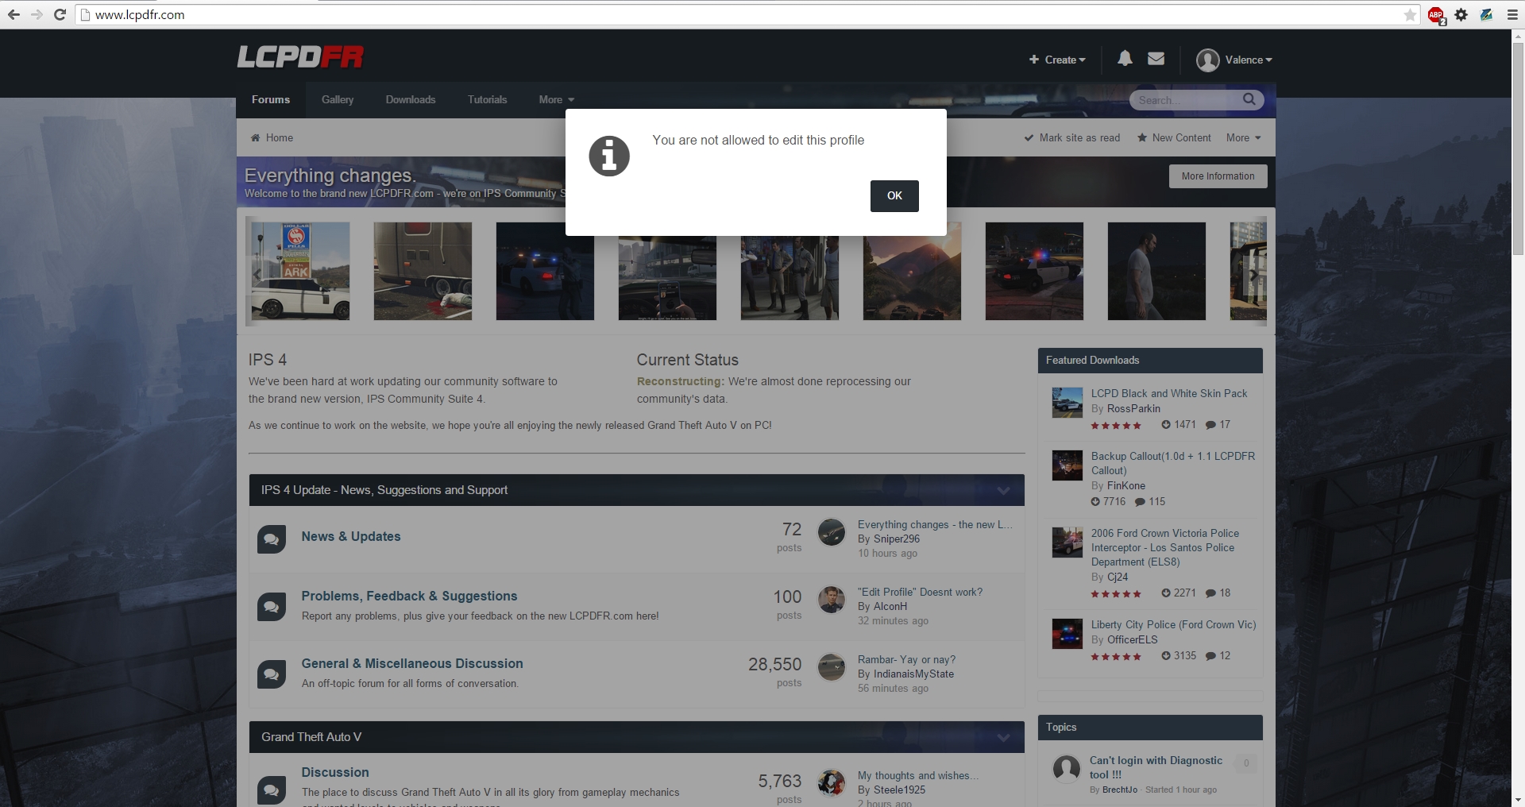Image resolution: width=1525 pixels, height=807 pixels.
Task: Open the RossParkin author link
Action: [x=1133, y=408]
